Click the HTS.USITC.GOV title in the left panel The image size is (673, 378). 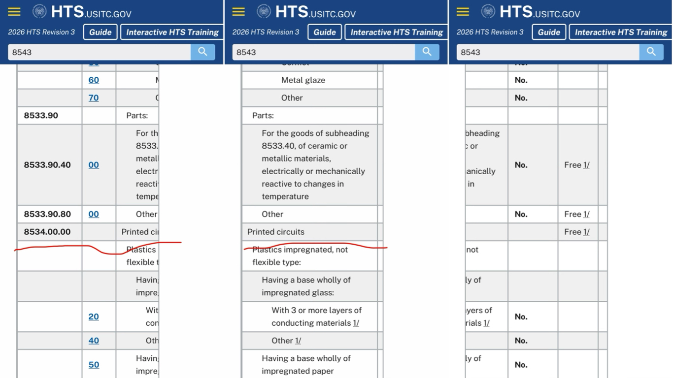pyautogui.click(x=91, y=12)
